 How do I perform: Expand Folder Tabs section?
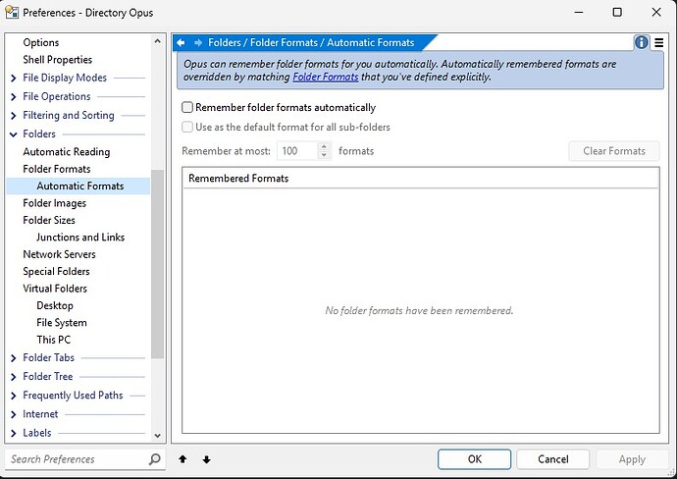(x=13, y=358)
